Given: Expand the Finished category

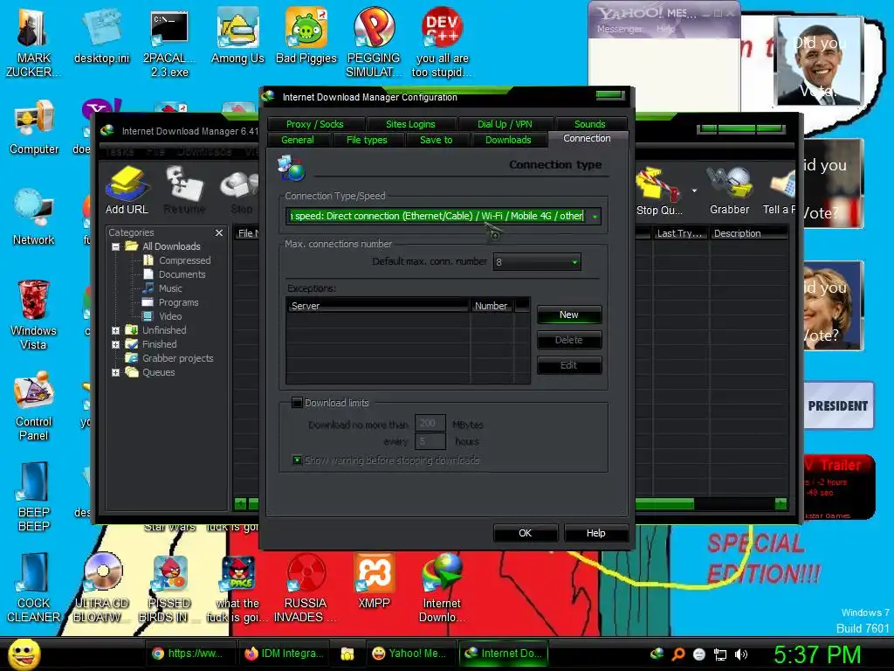Looking at the screenshot, I should coord(116,344).
